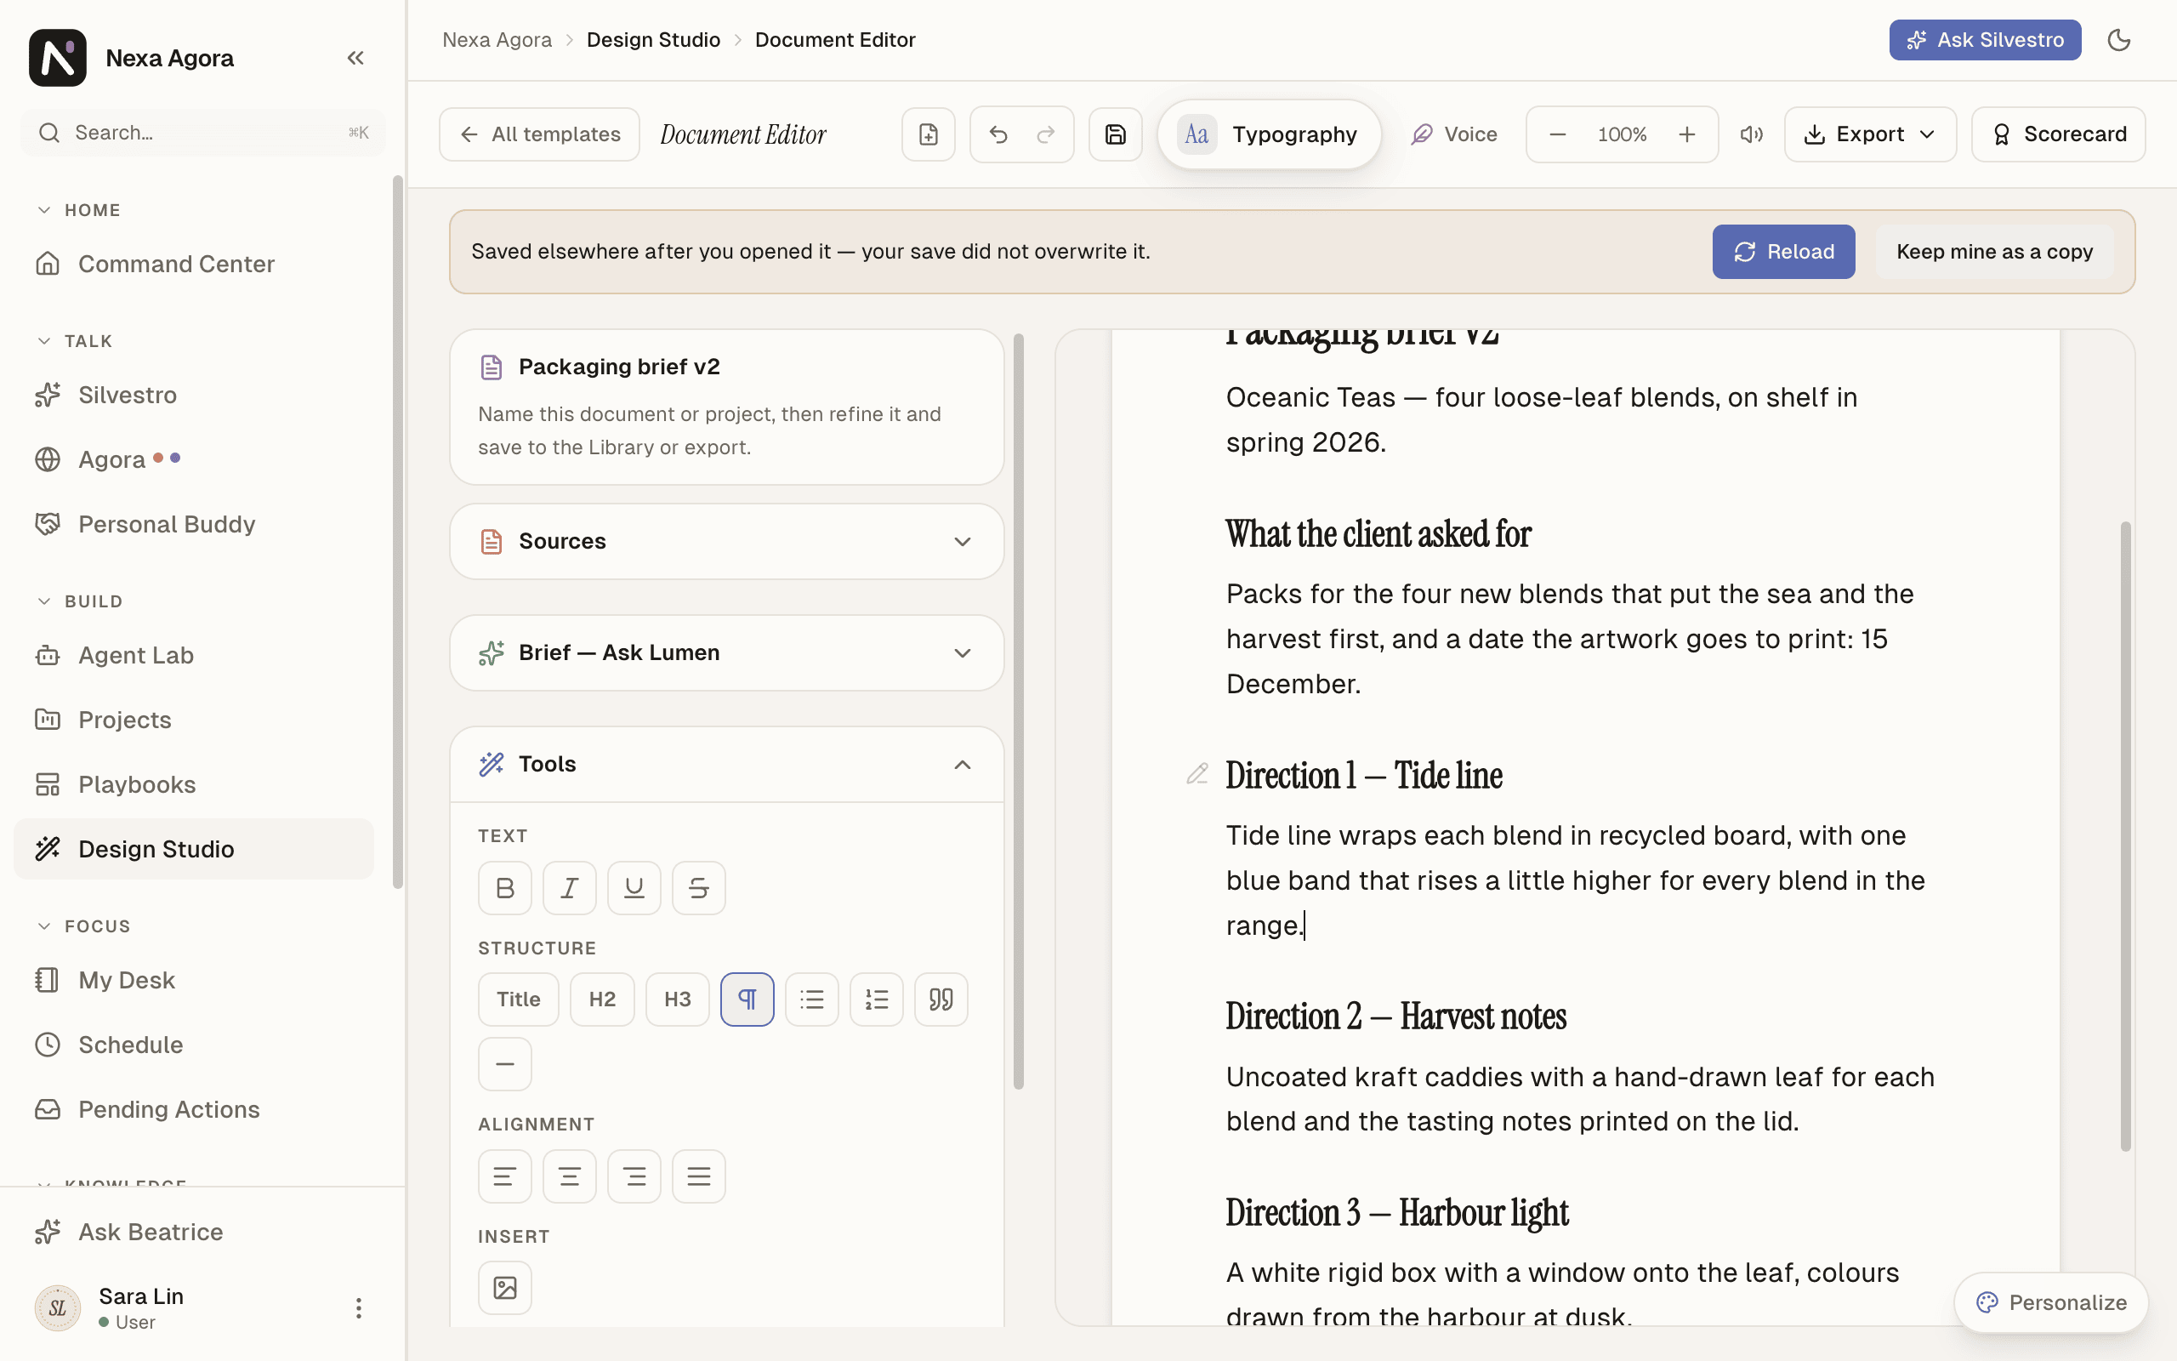Screen dimensions: 2177x1361
Task: Open the Typography tab
Action: click(x=1269, y=134)
